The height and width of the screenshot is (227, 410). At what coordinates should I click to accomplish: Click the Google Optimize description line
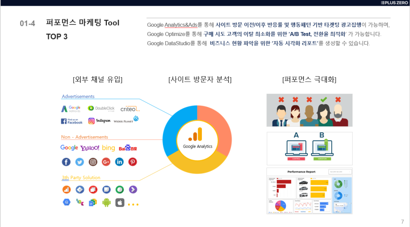point(264,34)
